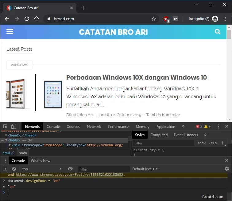Expand the div itemscope node
This screenshot has width=232, height=201.
tap(10, 145)
